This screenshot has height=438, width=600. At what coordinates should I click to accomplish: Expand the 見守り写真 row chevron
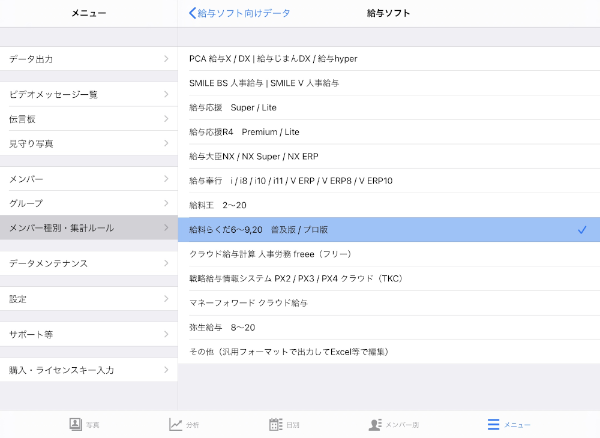point(166,143)
